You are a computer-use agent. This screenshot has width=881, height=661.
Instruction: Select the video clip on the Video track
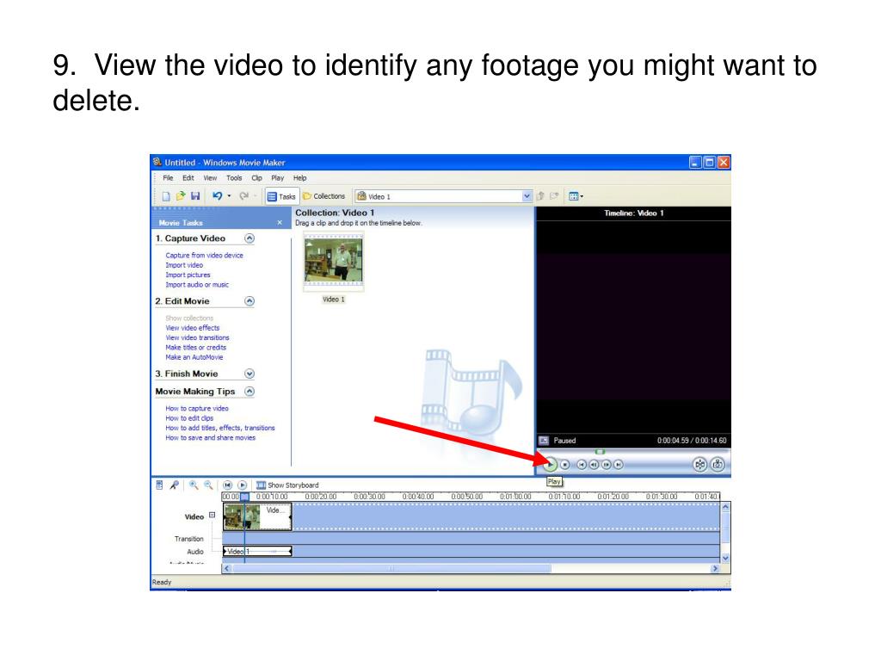(x=258, y=516)
